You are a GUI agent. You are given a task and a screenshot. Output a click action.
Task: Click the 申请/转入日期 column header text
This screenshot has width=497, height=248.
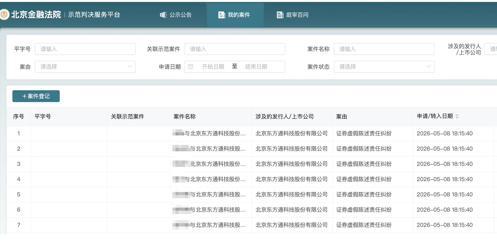click(x=435, y=116)
